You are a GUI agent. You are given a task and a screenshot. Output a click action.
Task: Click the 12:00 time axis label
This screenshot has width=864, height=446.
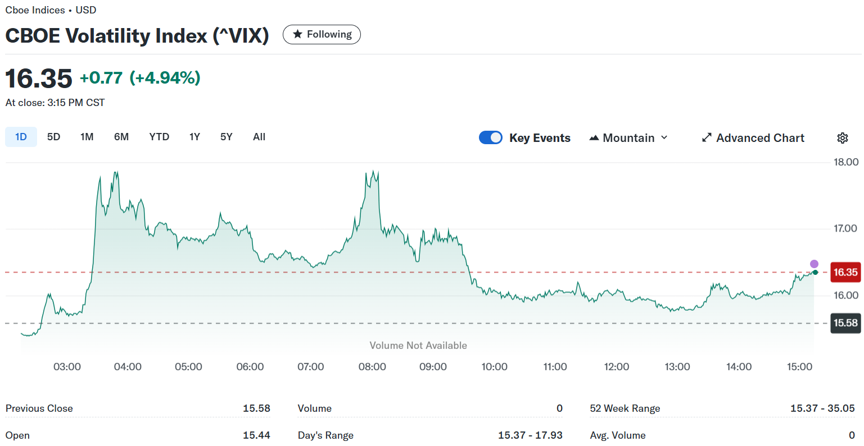click(616, 367)
